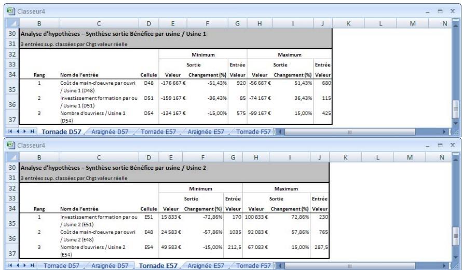Click vertical scrollbar thumb in bottom window

click(x=456, y=237)
